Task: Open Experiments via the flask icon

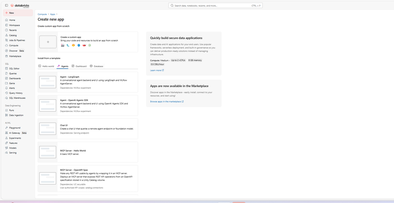Action: [7, 138]
